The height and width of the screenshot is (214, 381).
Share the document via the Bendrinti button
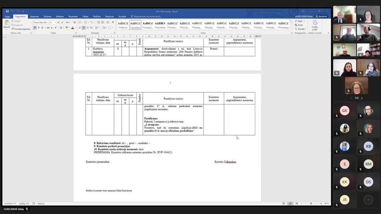click(x=321, y=17)
